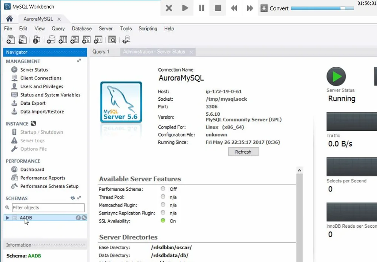Image resolution: width=377 pixels, height=262 pixels.
Task: Select the AuroraMySQL connection tab
Action: (38, 19)
